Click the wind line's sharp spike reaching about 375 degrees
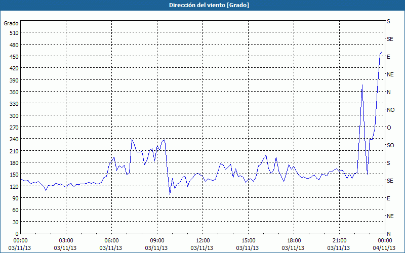Image resolution: width=405 pixels, height=253 pixels. coord(362,85)
